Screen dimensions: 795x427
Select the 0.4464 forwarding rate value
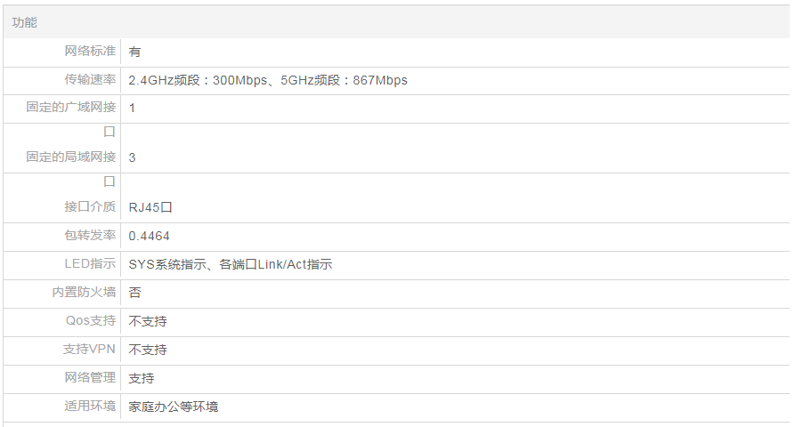(x=149, y=236)
